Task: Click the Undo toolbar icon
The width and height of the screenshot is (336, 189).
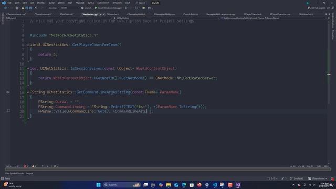Action: (x=36, y=8)
